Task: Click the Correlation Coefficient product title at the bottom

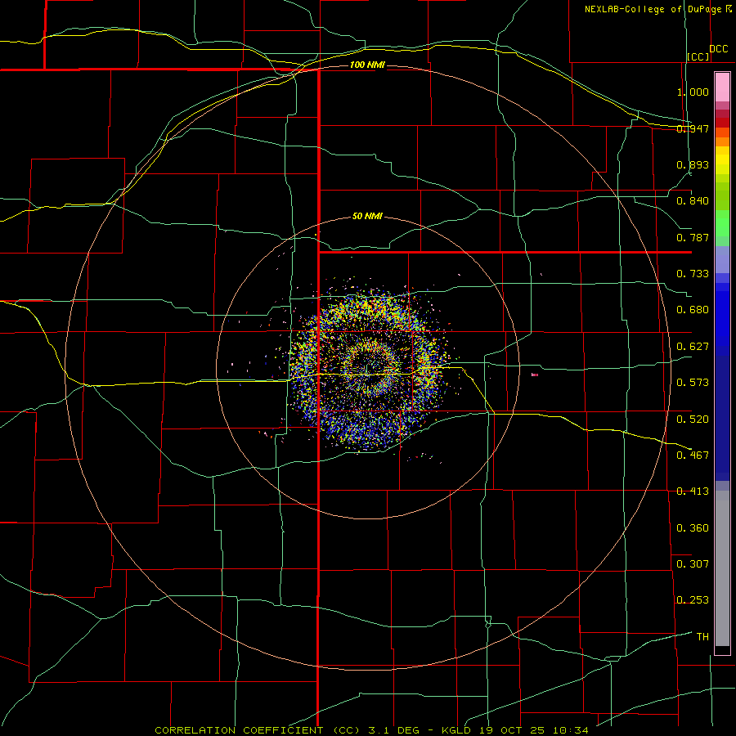Action: [371, 730]
